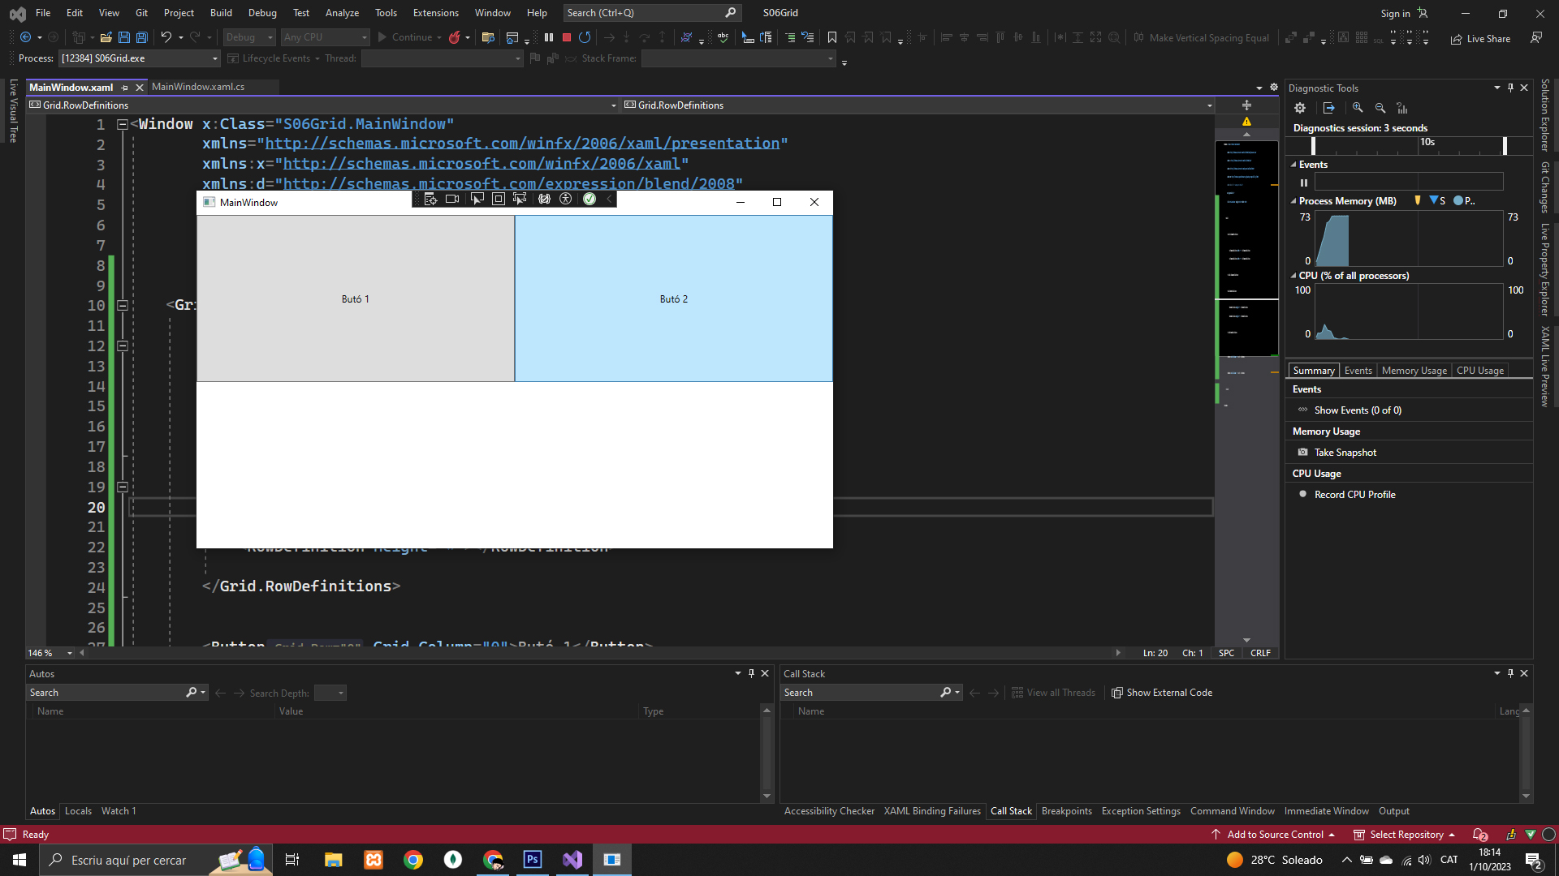
Task: Zoom in on the diagnostics timeline
Action: pyautogui.click(x=1358, y=108)
